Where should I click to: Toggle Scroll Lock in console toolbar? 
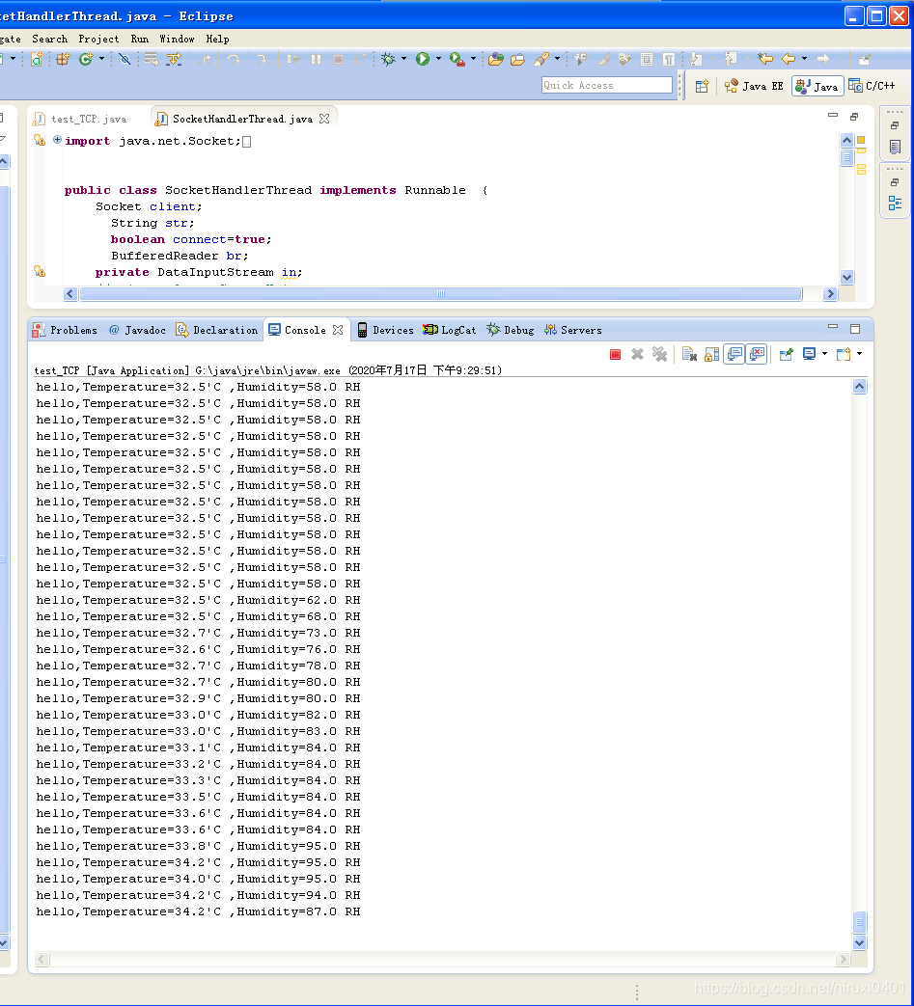[712, 354]
